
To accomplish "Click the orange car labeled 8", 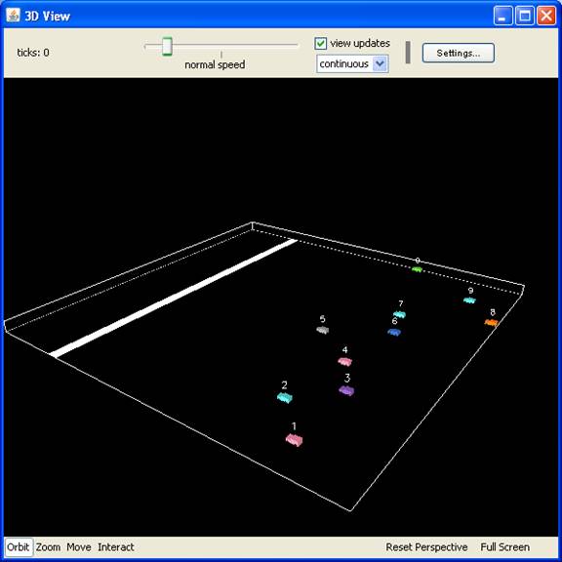I will pyautogui.click(x=492, y=323).
